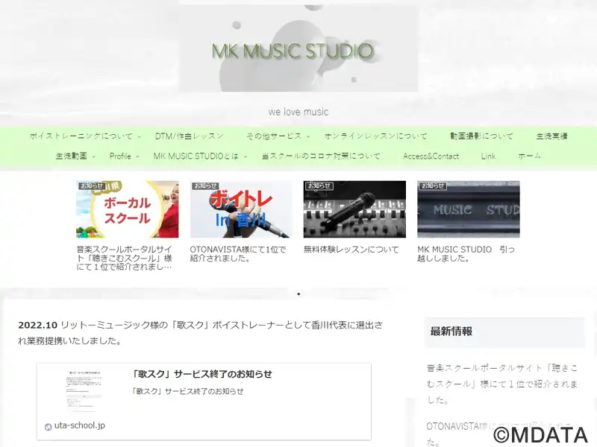Open オンラインレッスンについて page
The height and width of the screenshot is (447, 597).
click(x=376, y=136)
